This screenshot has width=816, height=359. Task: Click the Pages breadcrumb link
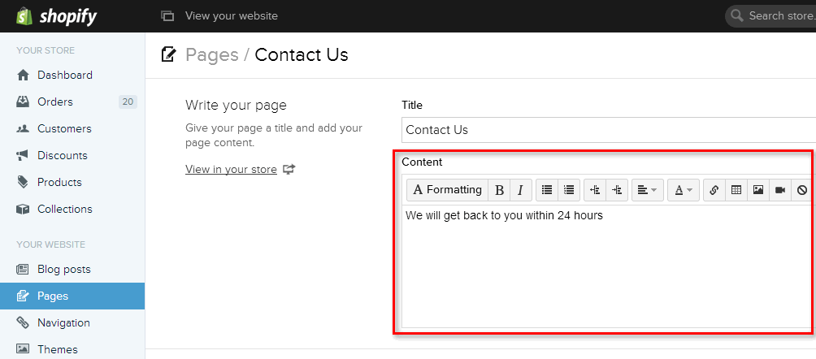pos(212,54)
